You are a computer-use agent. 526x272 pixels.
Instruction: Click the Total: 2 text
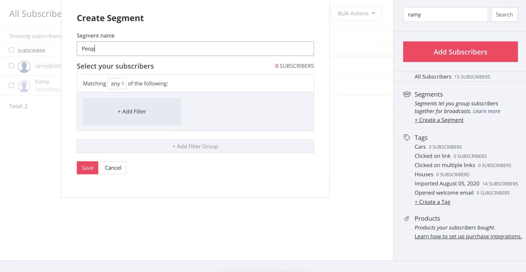(18, 106)
